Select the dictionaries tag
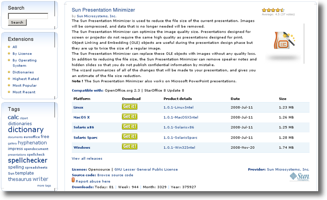The height and width of the screenshot is (200, 327). click(20, 123)
